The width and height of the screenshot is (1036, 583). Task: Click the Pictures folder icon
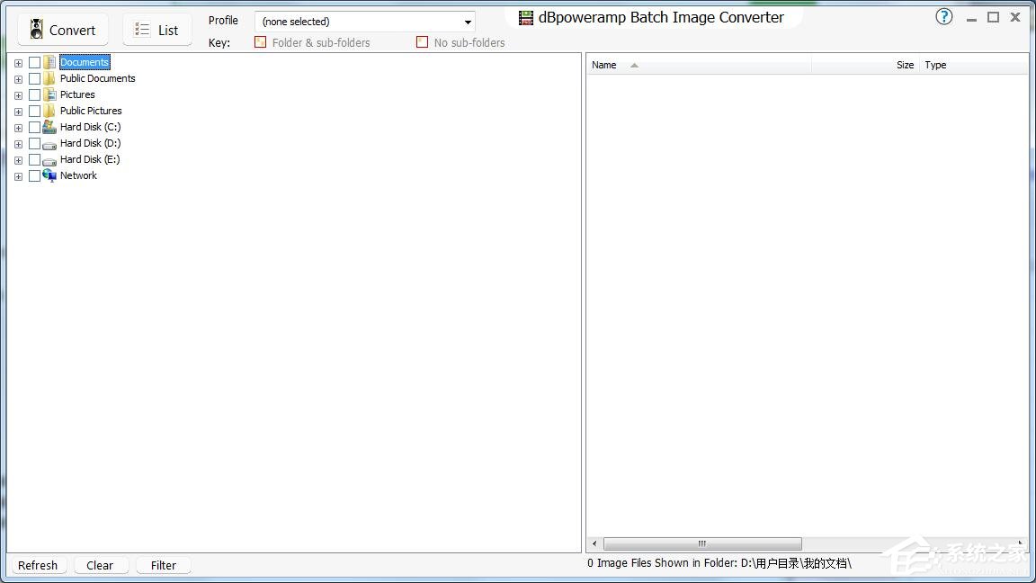pos(49,94)
